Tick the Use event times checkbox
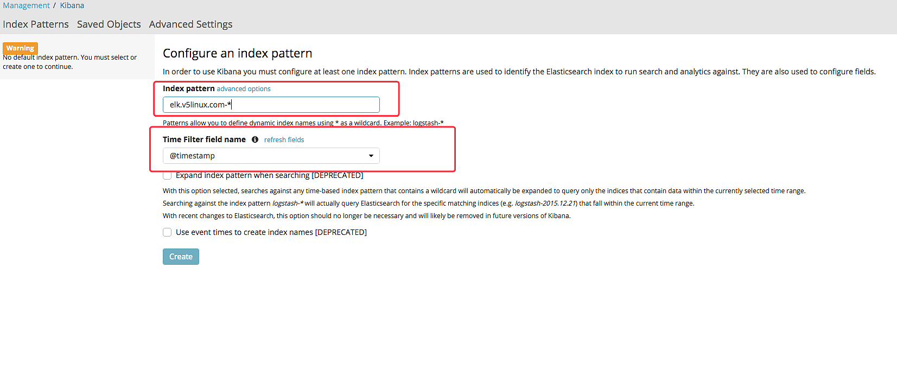This screenshot has height=376, width=897. [167, 232]
